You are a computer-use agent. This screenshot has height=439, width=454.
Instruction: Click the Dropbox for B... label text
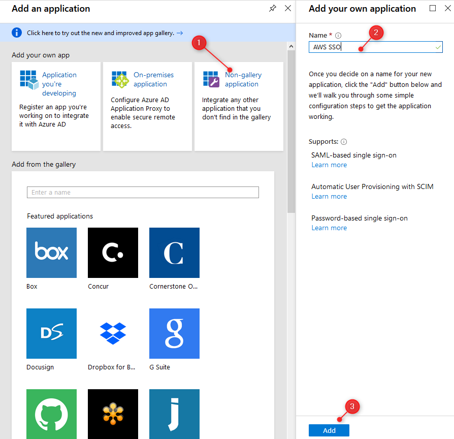[x=112, y=367]
